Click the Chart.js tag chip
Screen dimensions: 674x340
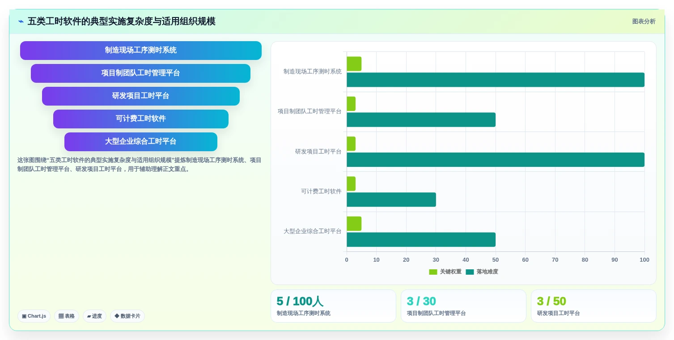click(34, 316)
